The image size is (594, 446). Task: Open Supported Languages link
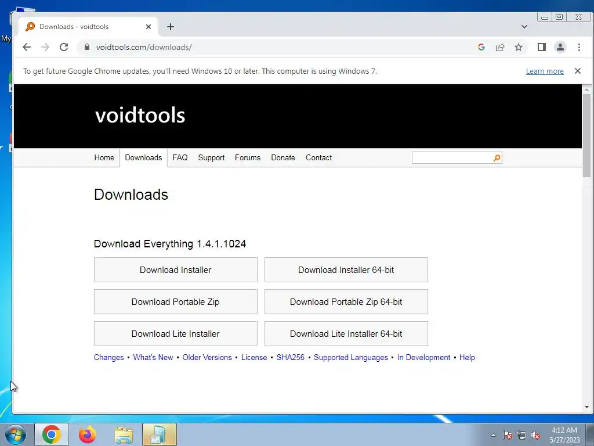351,357
